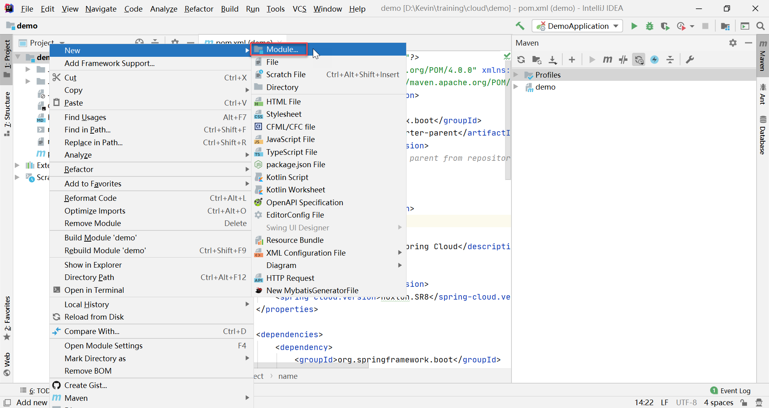The image size is (769, 408).
Task: Expand the External Libraries tree arrow
Action: (17, 165)
